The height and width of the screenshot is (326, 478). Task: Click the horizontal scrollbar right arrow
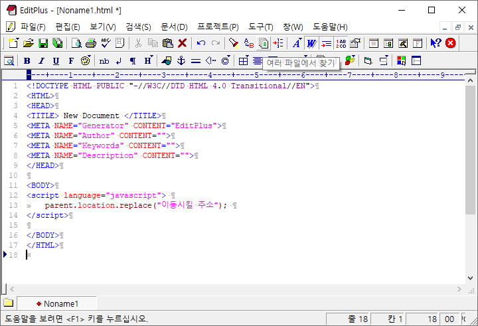click(459, 289)
